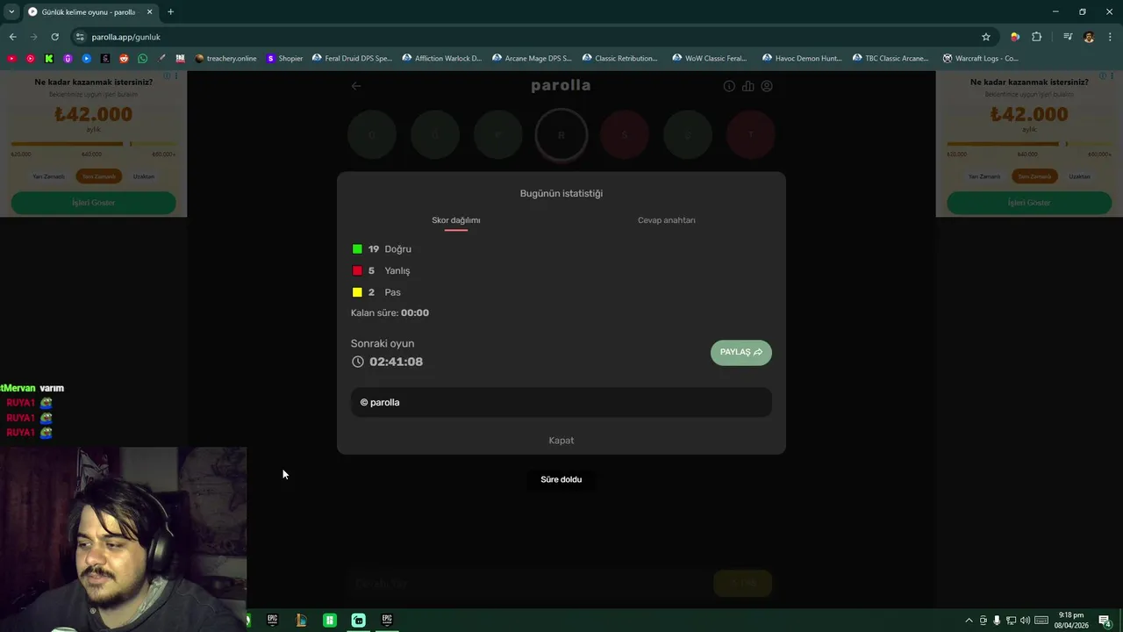The height and width of the screenshot is (632, 1123).
Task: Show hidden system tray icons
Action: tap(969, 621)
